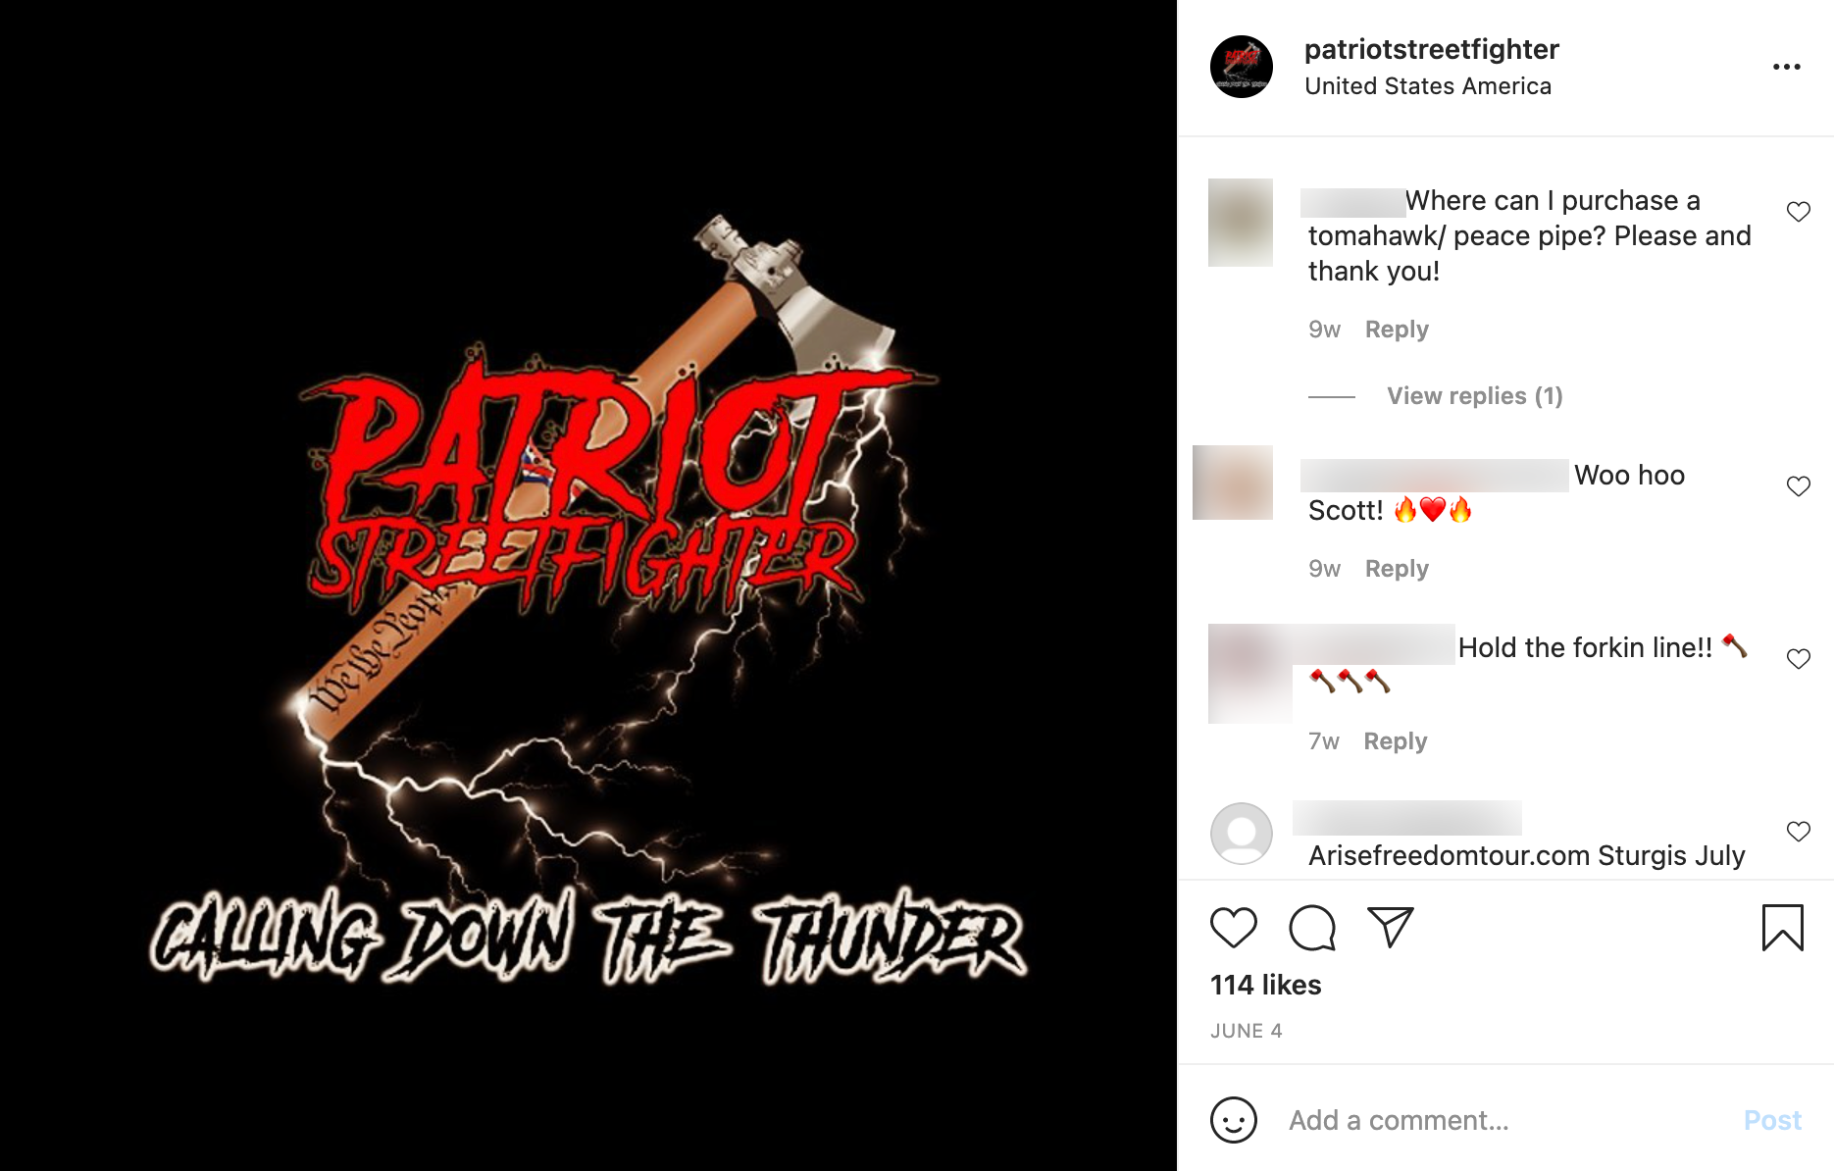Like the 'Woo hoo Scott!' comment
Image resolution: width=1834 pixels, height=1171 pixels.
1798,485
